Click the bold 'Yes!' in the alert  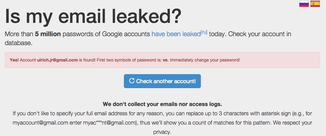pyautogui.click(x=14, y=60)
